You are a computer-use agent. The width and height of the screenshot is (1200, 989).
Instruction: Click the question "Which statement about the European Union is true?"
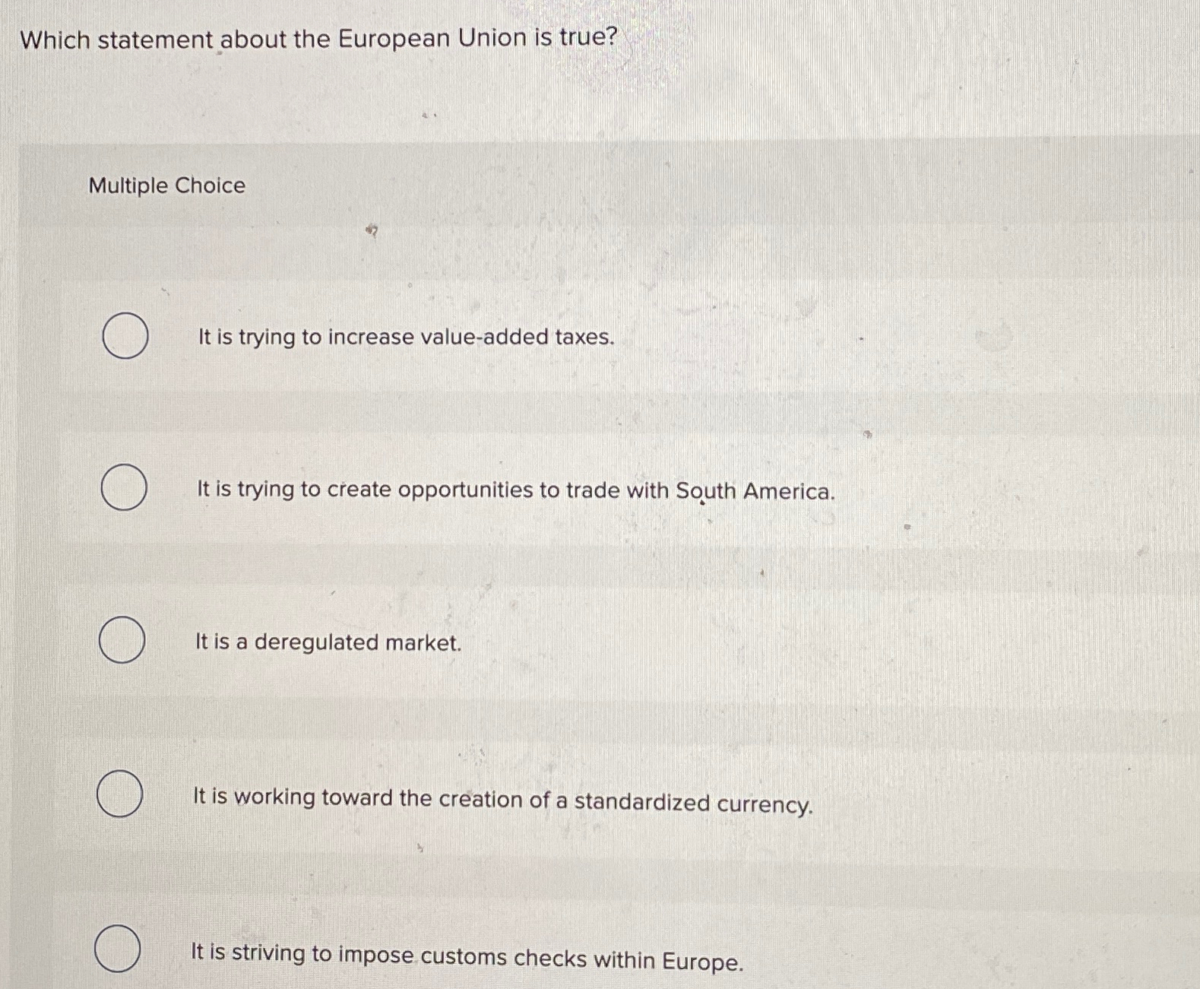(319, 38)
